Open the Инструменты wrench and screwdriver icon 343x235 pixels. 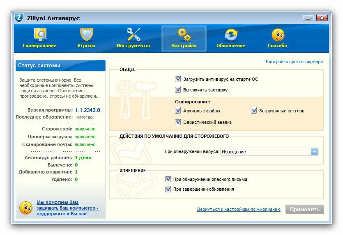pyautogui.click(x=134, y=34)
